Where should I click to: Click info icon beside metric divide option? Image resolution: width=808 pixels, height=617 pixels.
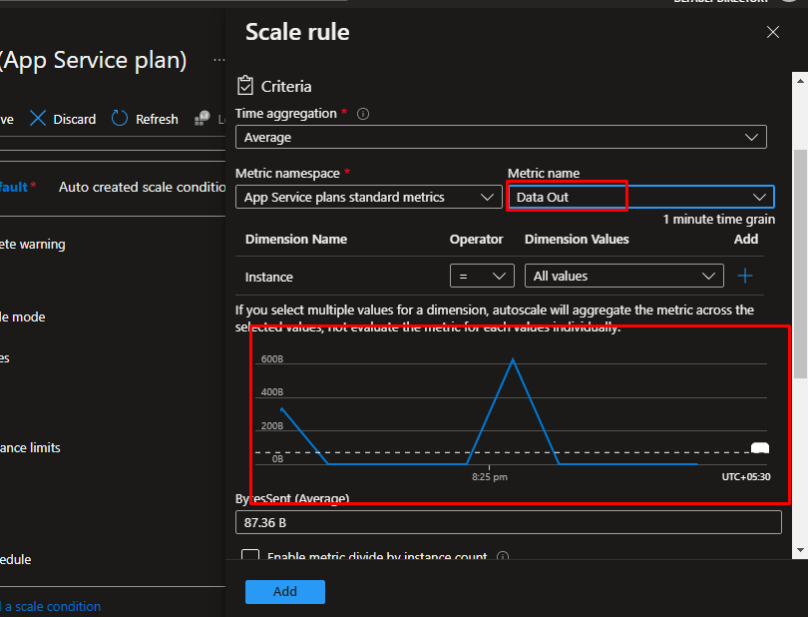point(503,557)
